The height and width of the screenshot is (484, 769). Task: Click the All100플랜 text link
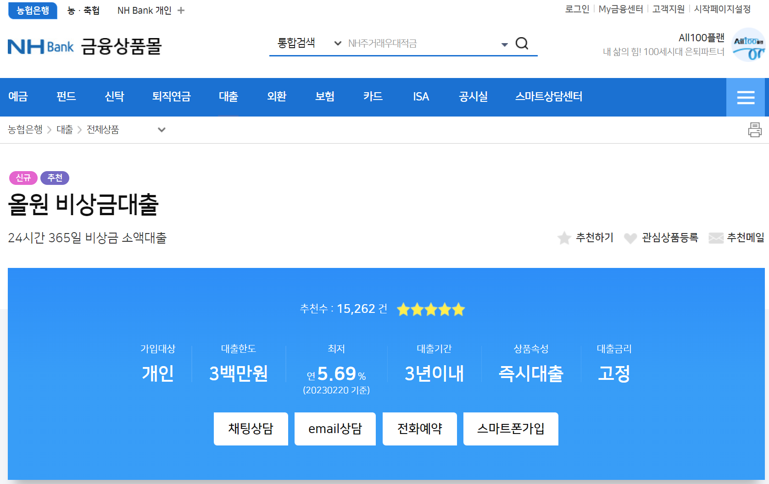(x=702, y=38)
